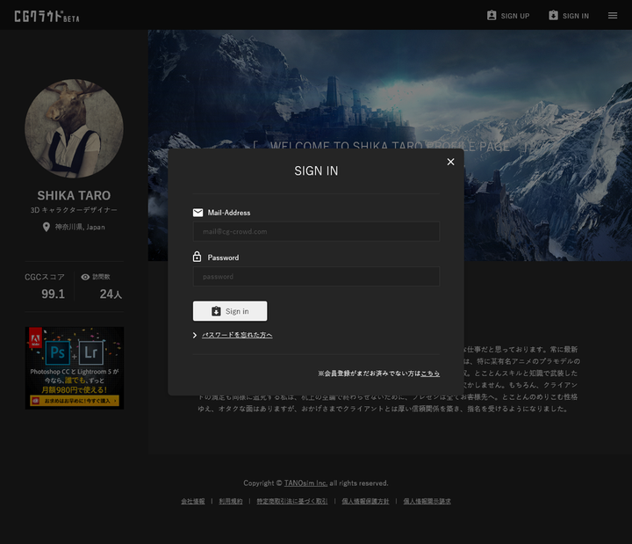Open the Shika Taro profile avatar
The image size is (632, 544).
click(x=74, y=128)
